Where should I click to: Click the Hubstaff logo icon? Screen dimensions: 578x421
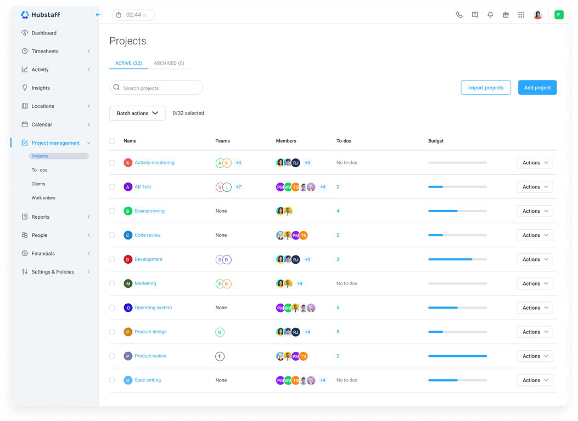[25, 15]
